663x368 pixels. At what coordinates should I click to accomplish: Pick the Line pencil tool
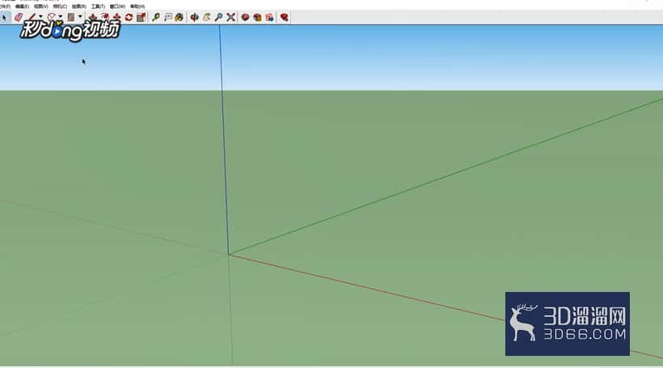click(x=32, y=17)
